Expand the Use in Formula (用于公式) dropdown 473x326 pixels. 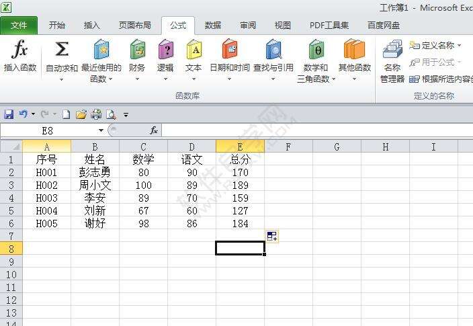459,63
